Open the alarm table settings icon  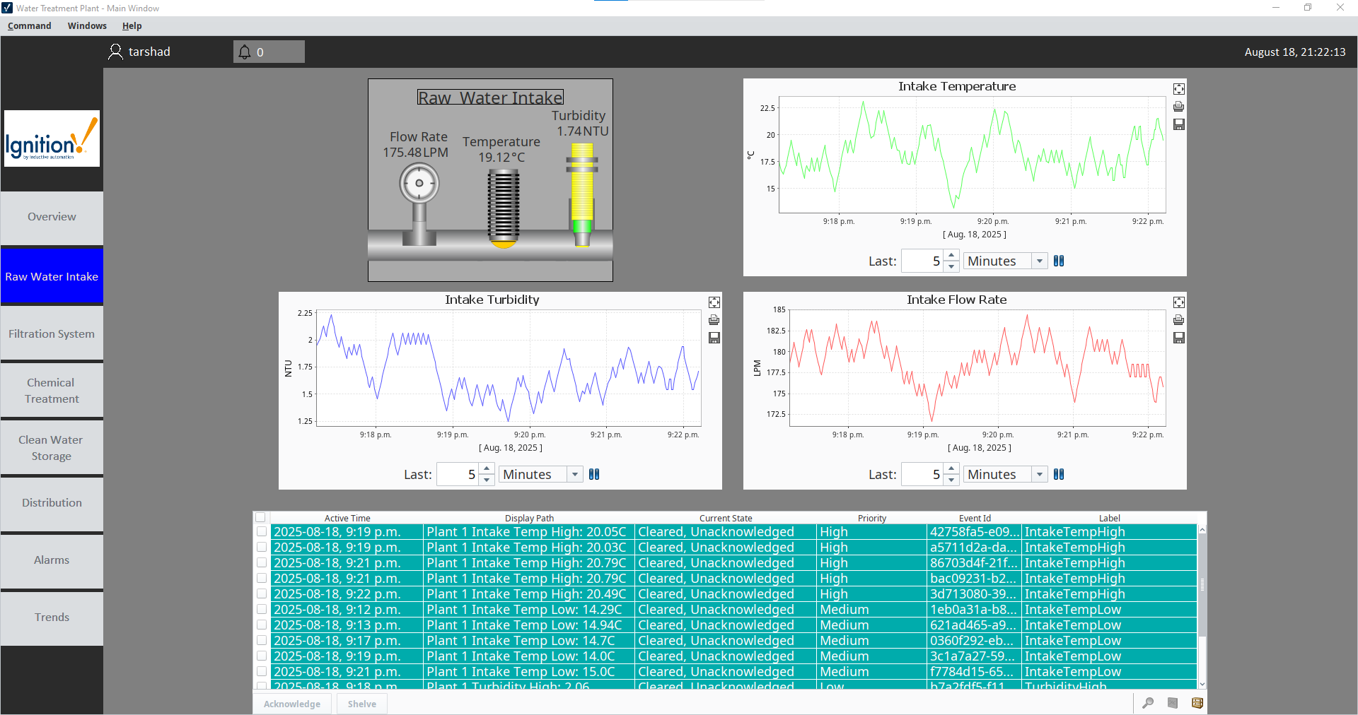1197,703
